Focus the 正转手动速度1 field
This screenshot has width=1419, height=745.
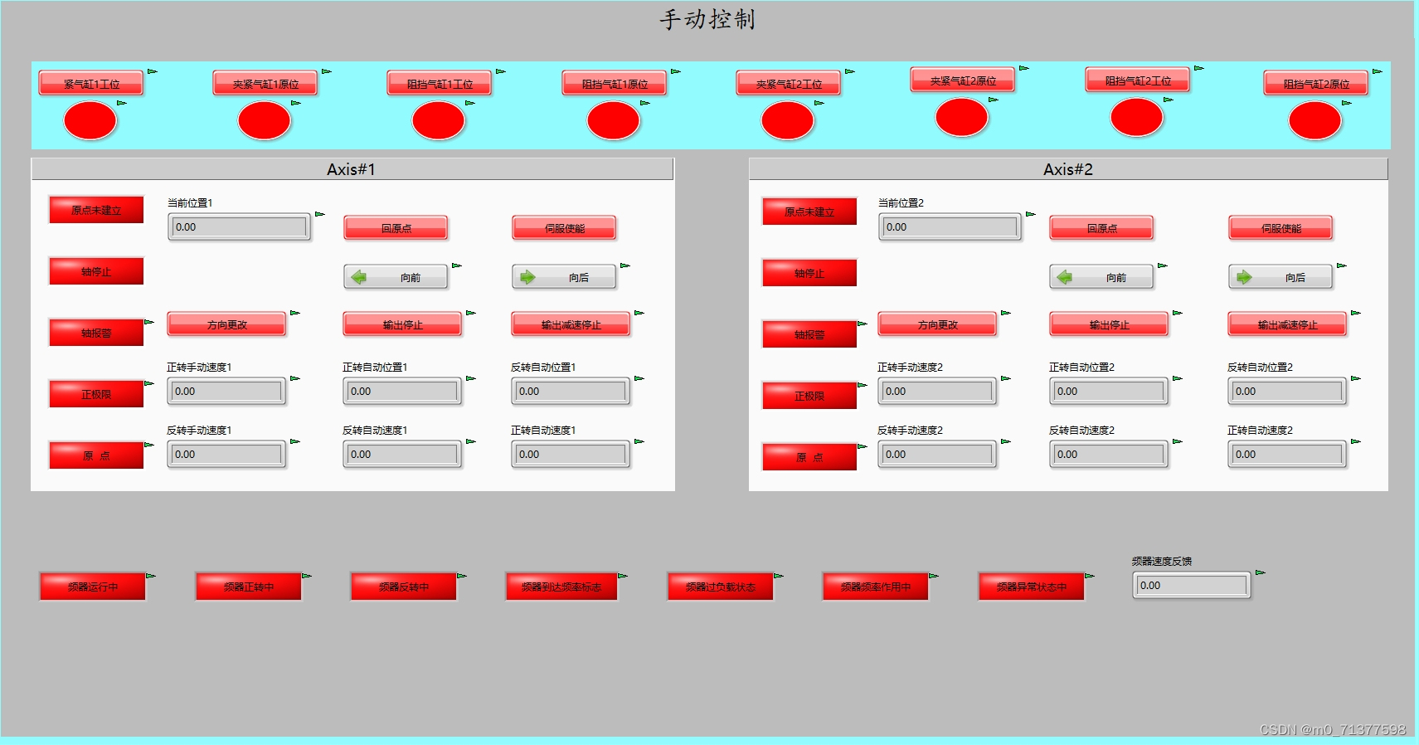227,392
